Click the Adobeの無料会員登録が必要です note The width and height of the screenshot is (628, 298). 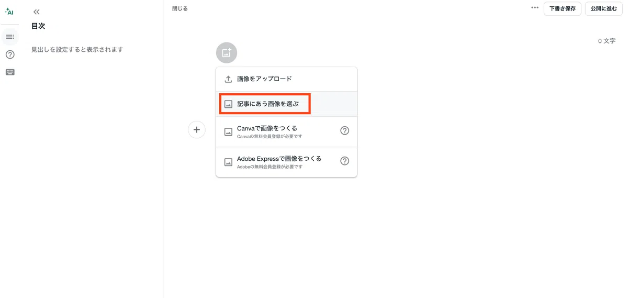coord(270,167)
